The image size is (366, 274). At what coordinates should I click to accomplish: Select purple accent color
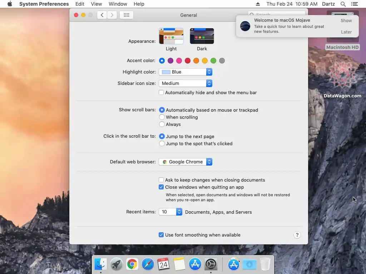170,61
